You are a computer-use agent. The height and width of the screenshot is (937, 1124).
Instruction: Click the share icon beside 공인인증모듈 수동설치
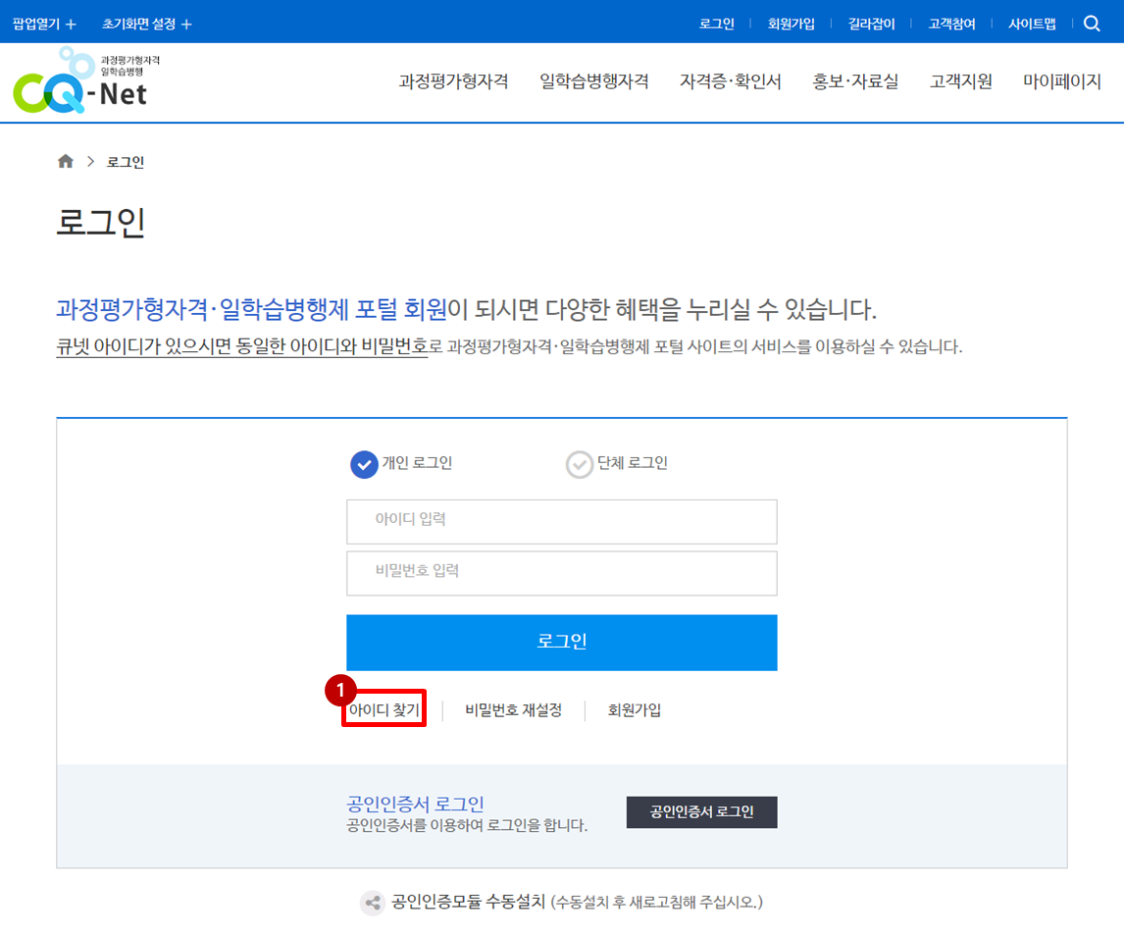coord(373,903)
